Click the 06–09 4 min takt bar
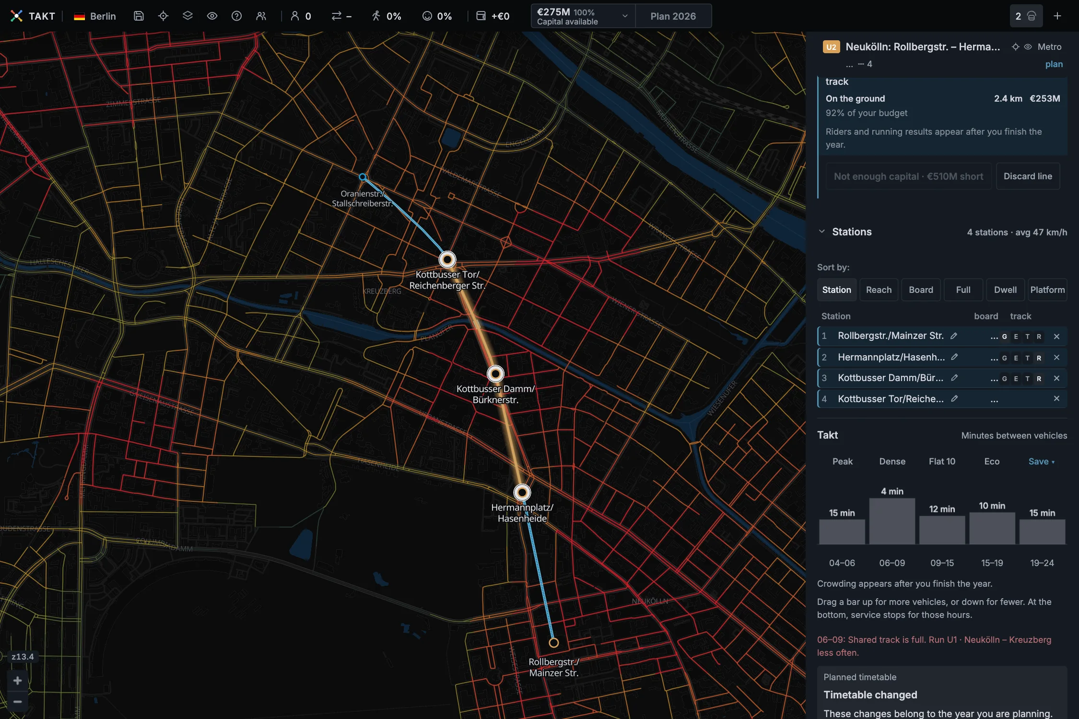 [892, 522]
